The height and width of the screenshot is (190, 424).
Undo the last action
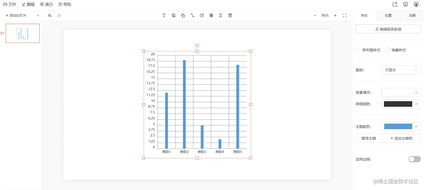pos(50,15)
